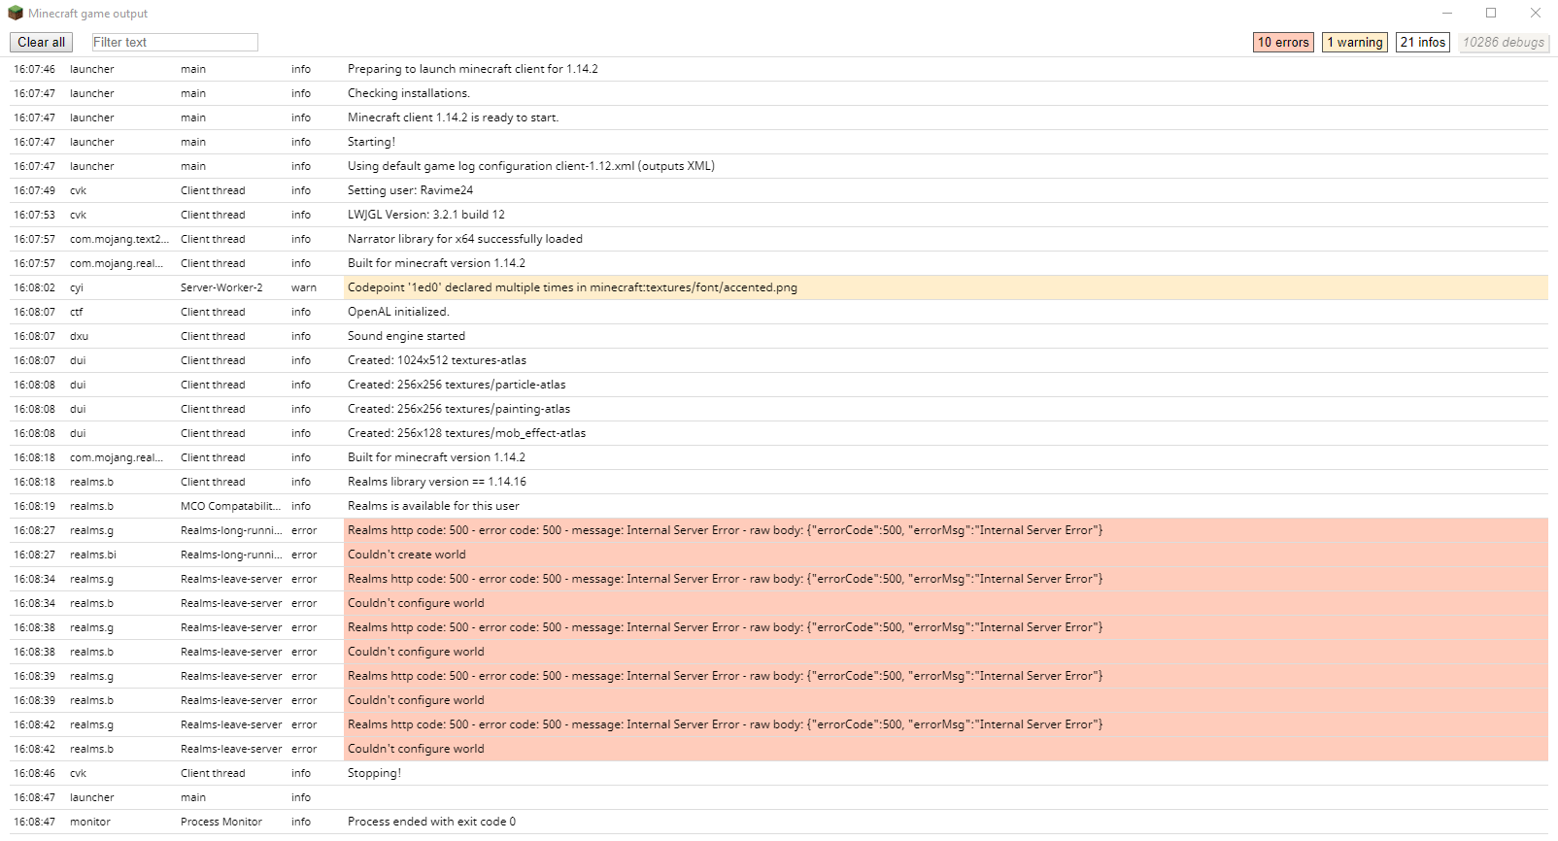Select the Codepoint '1ed0' warning row
This screenshot has width=1558, height=841.
tap(572, 287)
